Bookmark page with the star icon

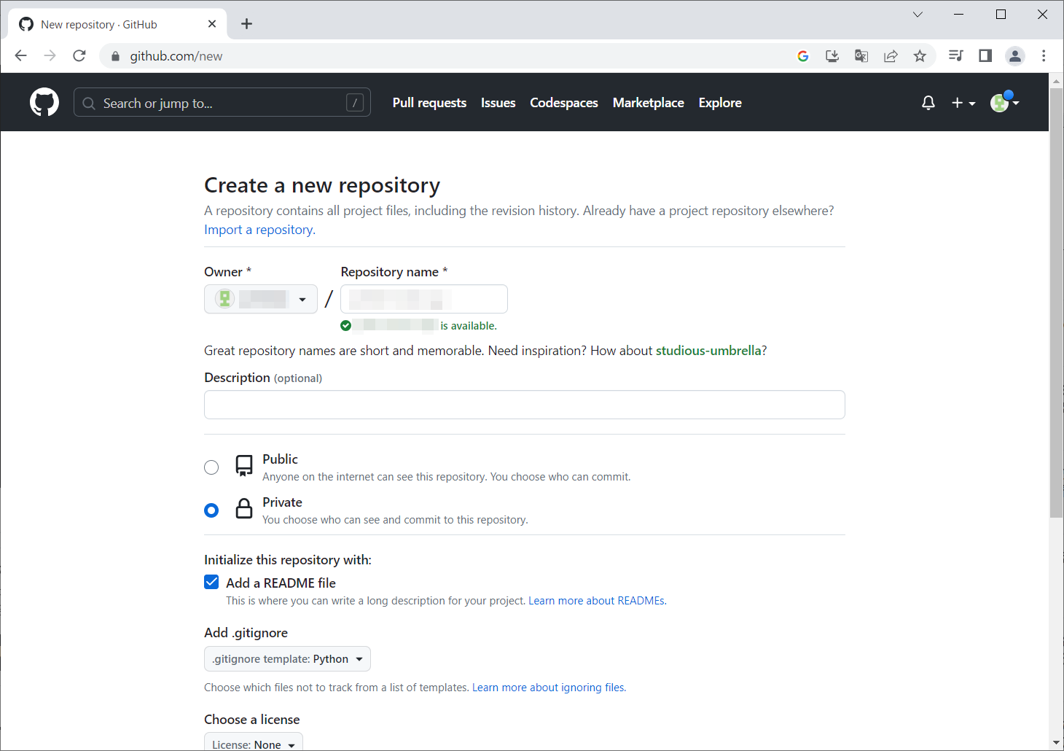(x=920, y=56)
